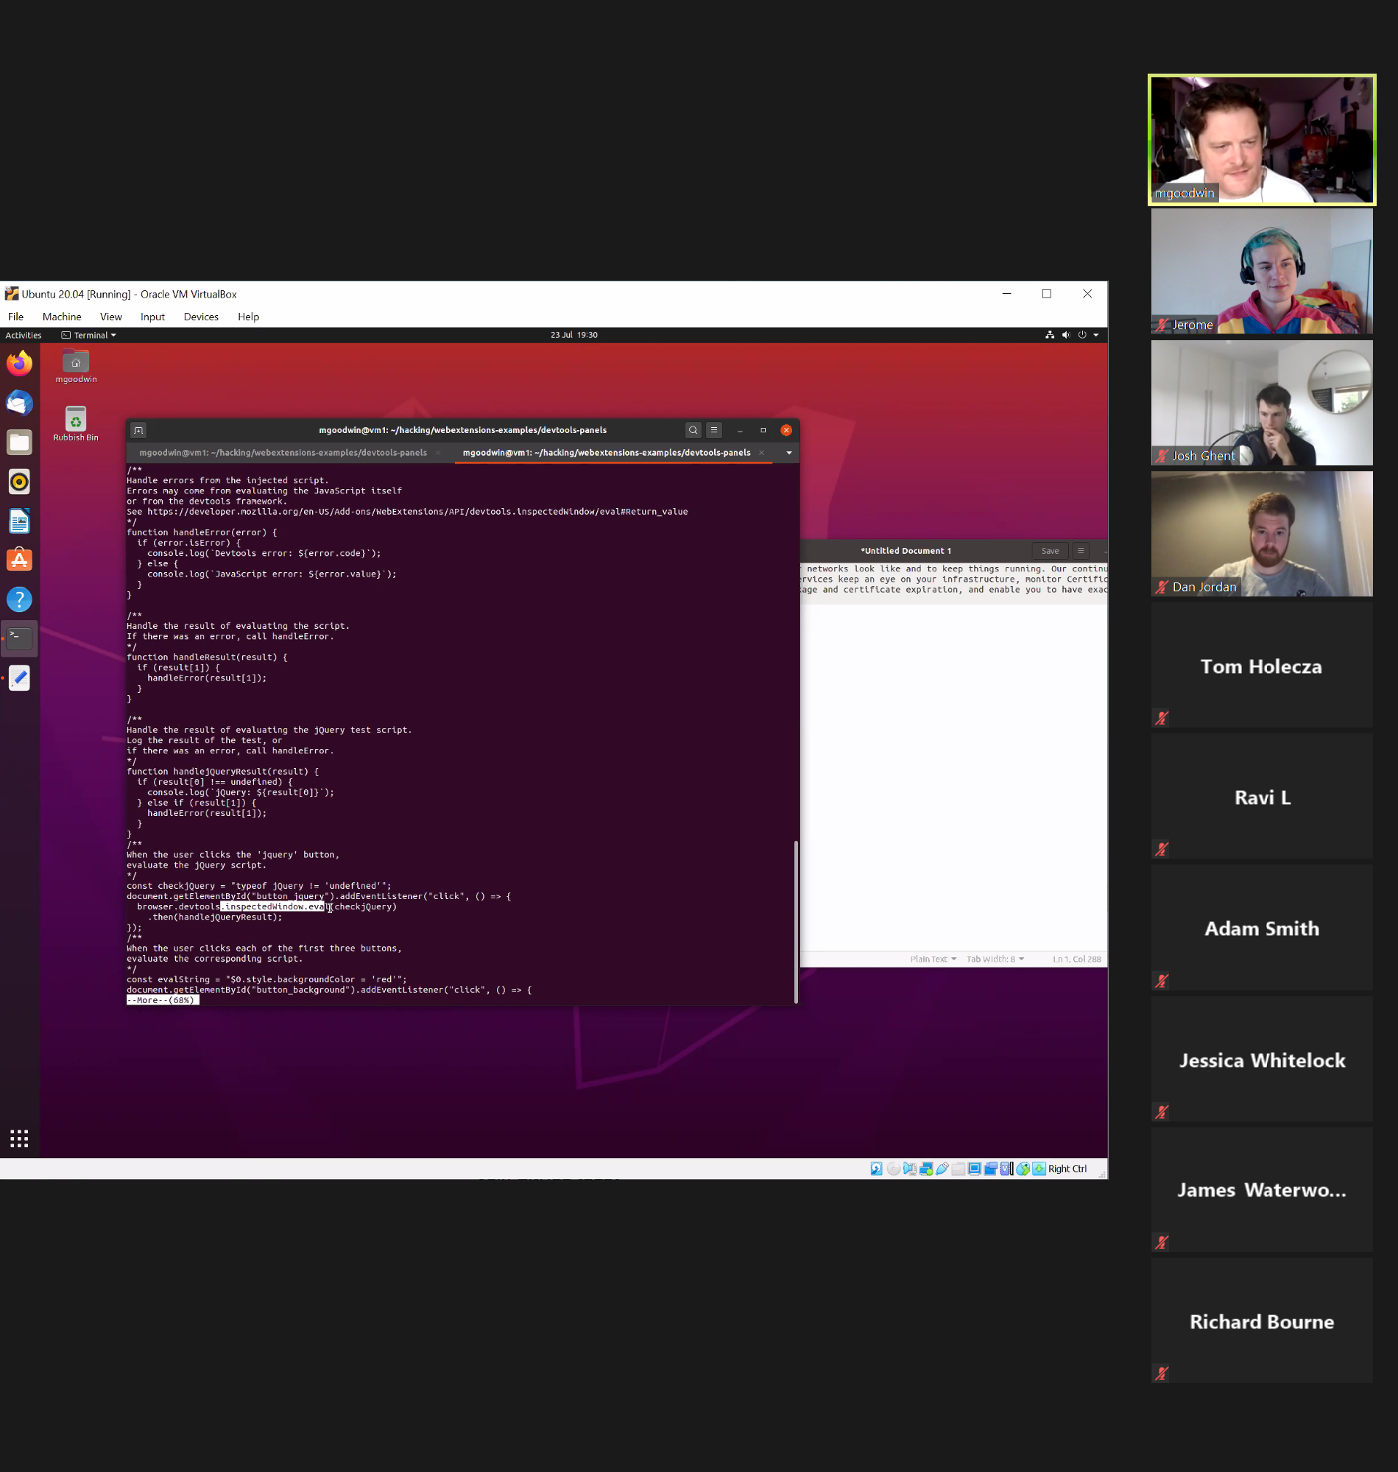Open Firefox from the Ubuntu dock
The image size is (1398, 1472).
tap(19, 364)
